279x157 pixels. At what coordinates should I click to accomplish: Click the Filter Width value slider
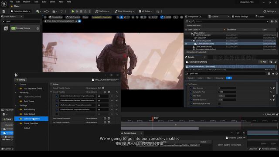(x=227, y=96)
